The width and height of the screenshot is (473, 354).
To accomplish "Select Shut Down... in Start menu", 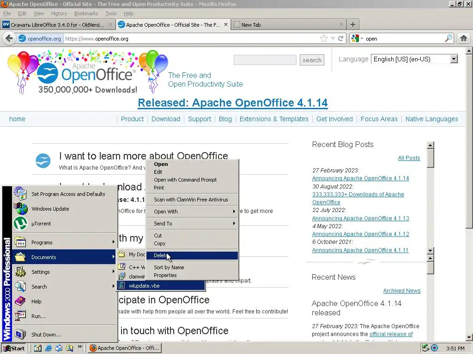I will (65, 335).
